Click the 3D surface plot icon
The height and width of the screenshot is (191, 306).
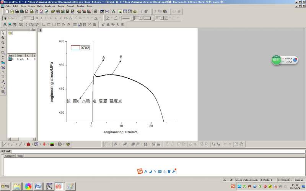[x=52, y=144]
